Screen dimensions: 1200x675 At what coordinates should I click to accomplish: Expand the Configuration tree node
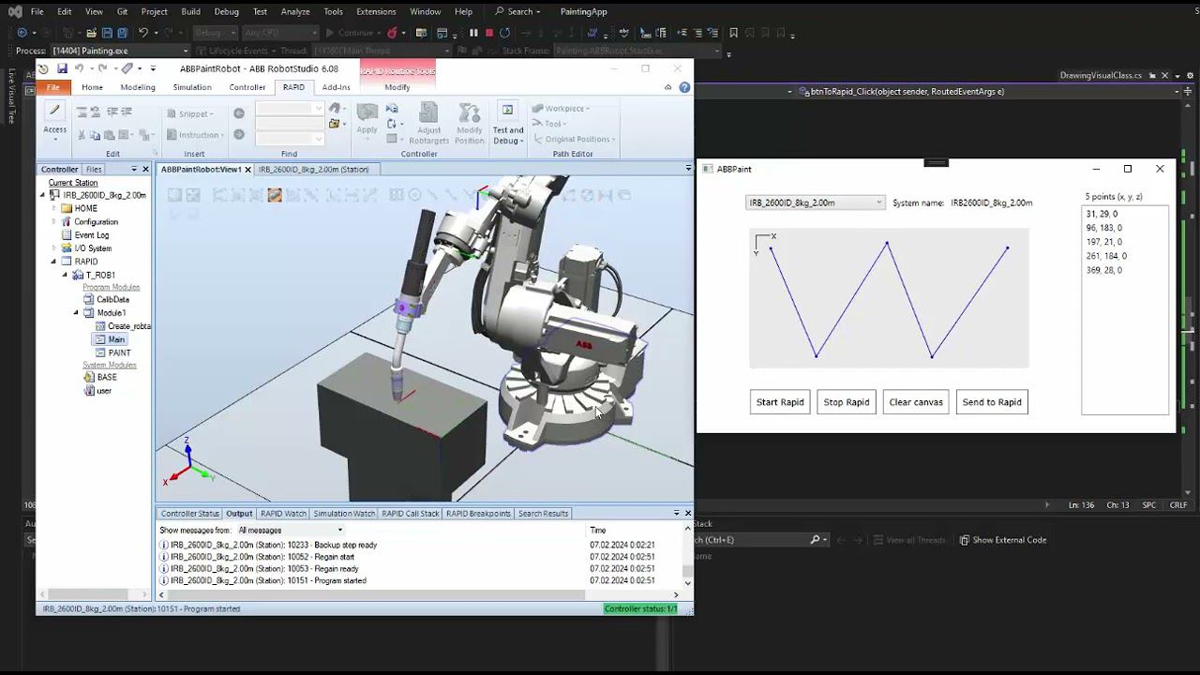(x=54, y=222)
